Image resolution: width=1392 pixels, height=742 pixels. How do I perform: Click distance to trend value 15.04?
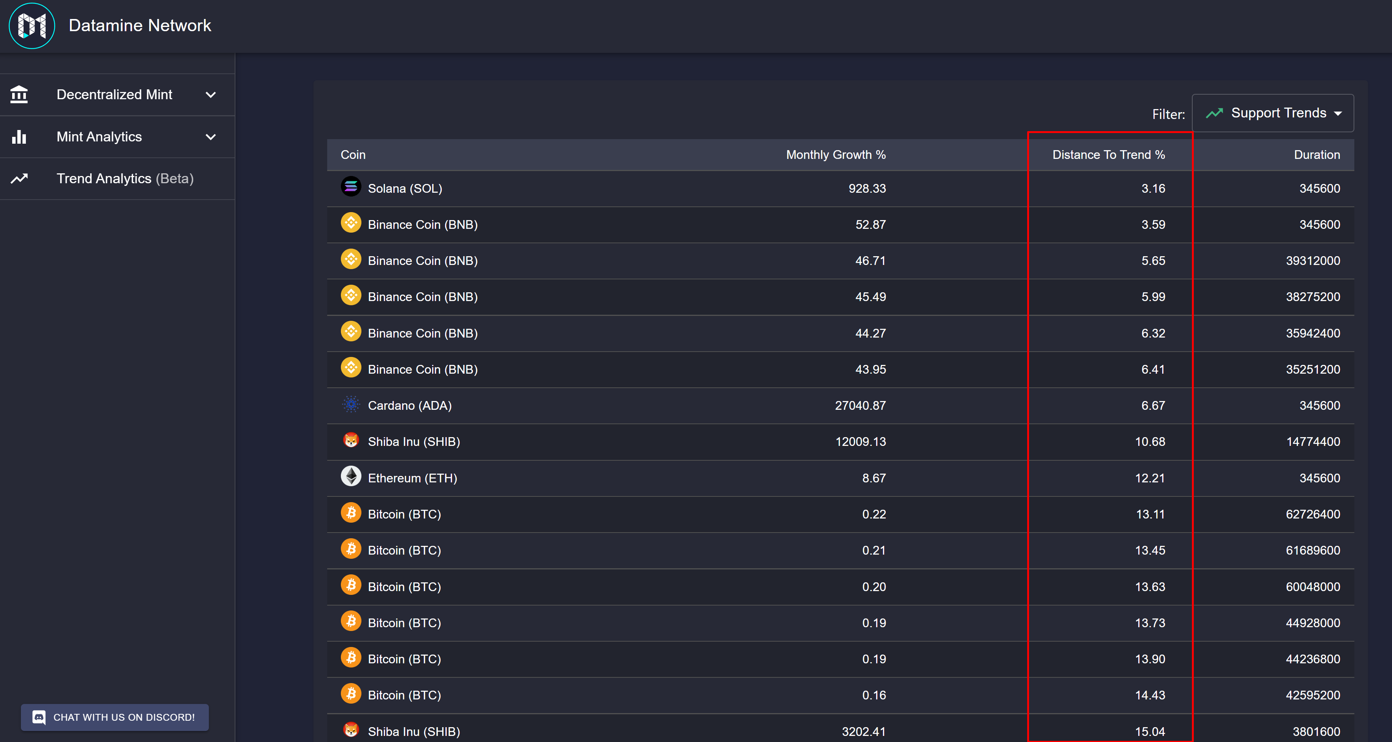coord(1150,732)
